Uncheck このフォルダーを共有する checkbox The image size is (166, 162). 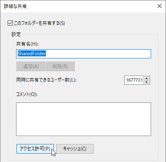pyautogui.click(x=10, y=23)
